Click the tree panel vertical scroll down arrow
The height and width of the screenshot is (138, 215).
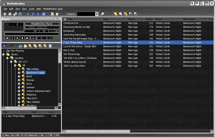pos(59,104)
